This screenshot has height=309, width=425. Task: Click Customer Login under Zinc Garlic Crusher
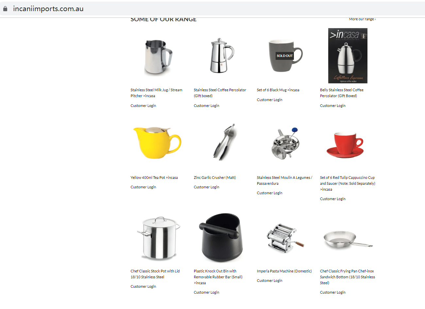point(206,187)
